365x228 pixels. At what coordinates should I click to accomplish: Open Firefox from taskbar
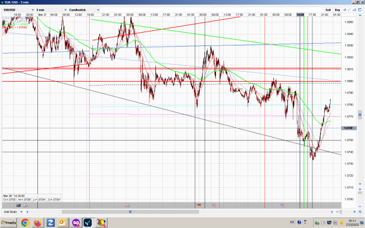[38, 223]
